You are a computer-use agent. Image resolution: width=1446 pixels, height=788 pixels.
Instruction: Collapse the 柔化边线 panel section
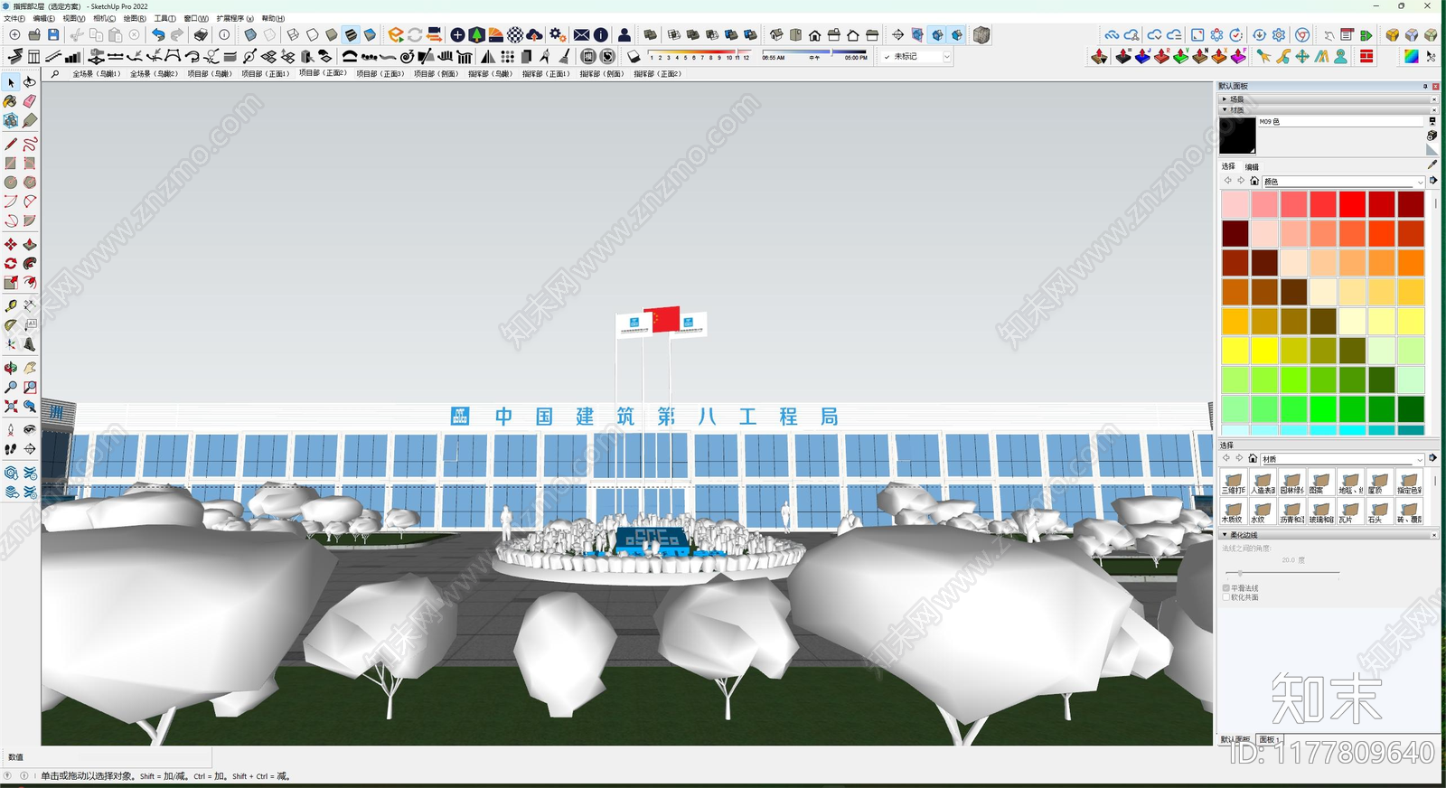tap(1225, 535)
